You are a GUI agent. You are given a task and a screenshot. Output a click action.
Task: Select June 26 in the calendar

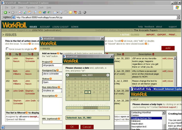point(94,92)
